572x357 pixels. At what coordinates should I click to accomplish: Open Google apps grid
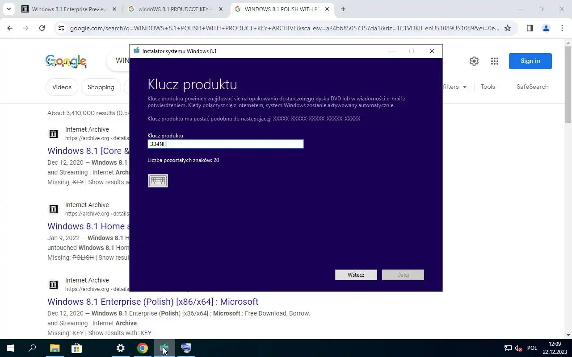[494, 61]
